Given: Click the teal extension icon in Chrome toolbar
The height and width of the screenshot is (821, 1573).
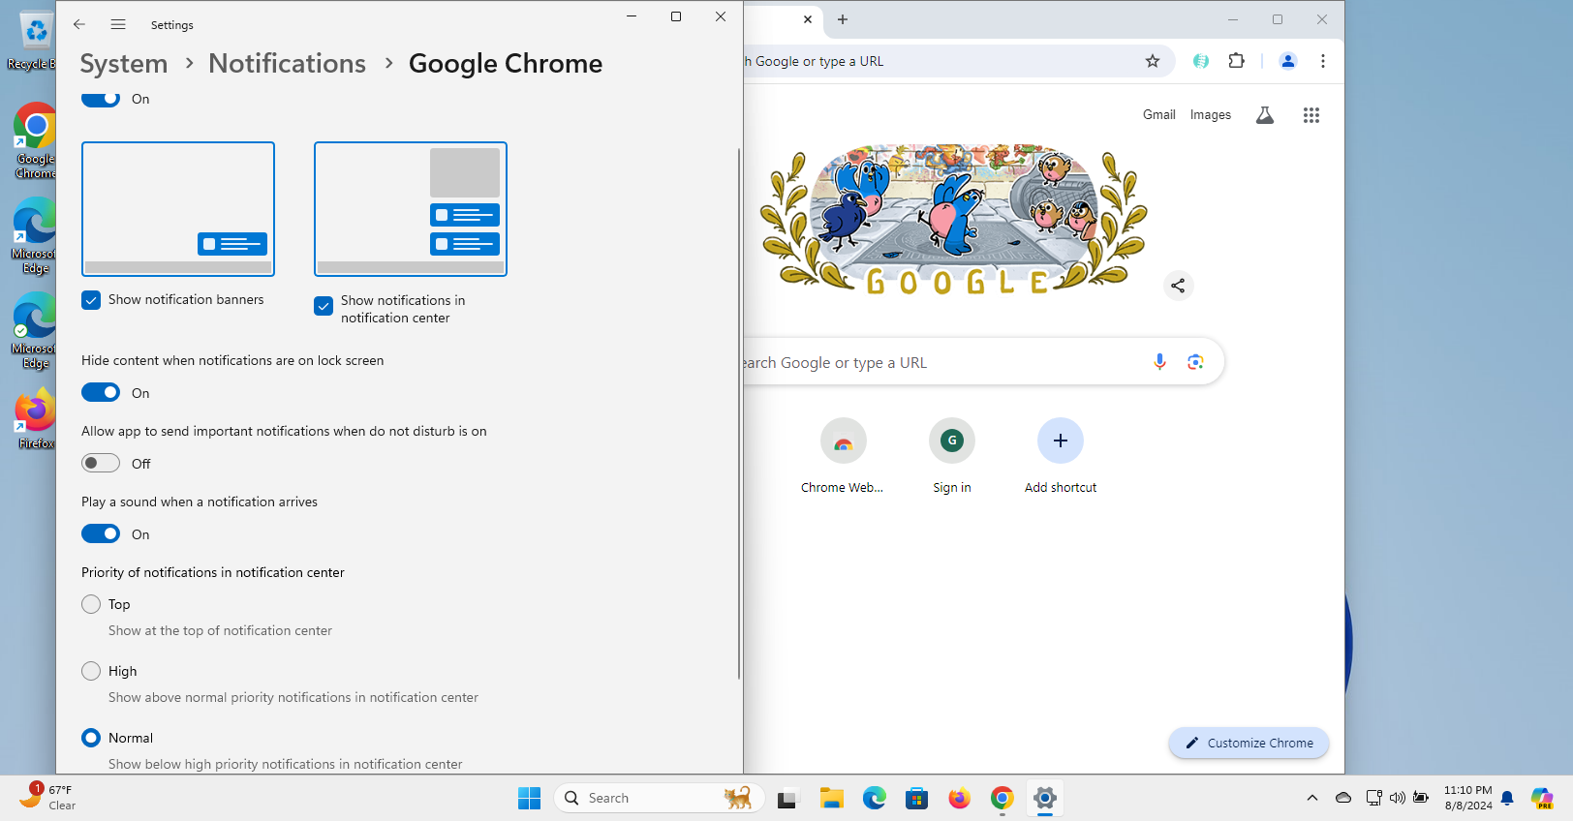Looking at the screenshot, I should 1201,61.
